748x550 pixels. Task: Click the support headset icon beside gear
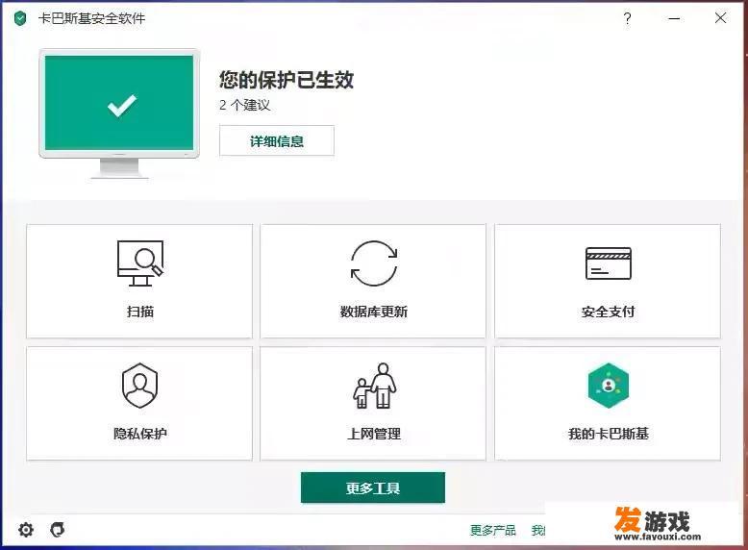58,530
